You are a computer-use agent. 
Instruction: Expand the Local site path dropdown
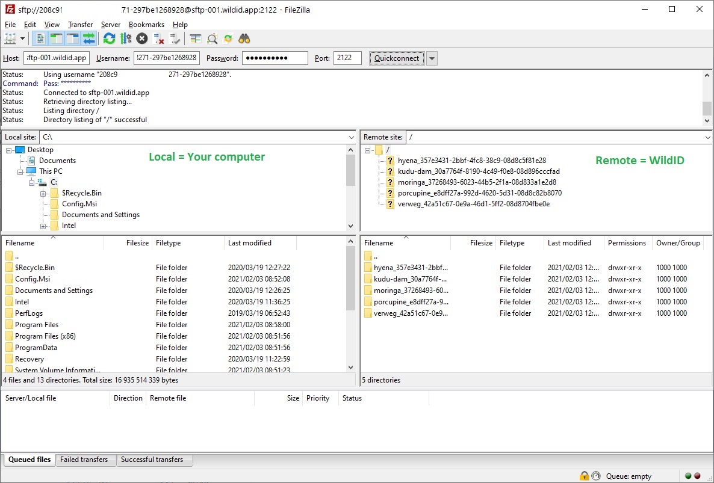(351, 137)
